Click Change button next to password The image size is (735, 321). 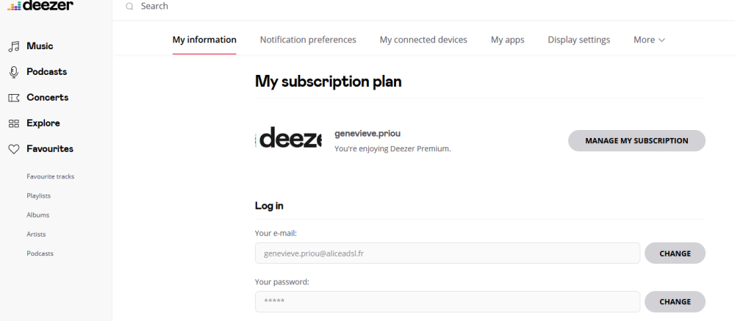pyautogui.click(x=675, y=301)
